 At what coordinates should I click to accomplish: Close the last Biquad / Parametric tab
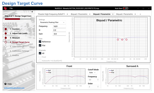point(135,14)
